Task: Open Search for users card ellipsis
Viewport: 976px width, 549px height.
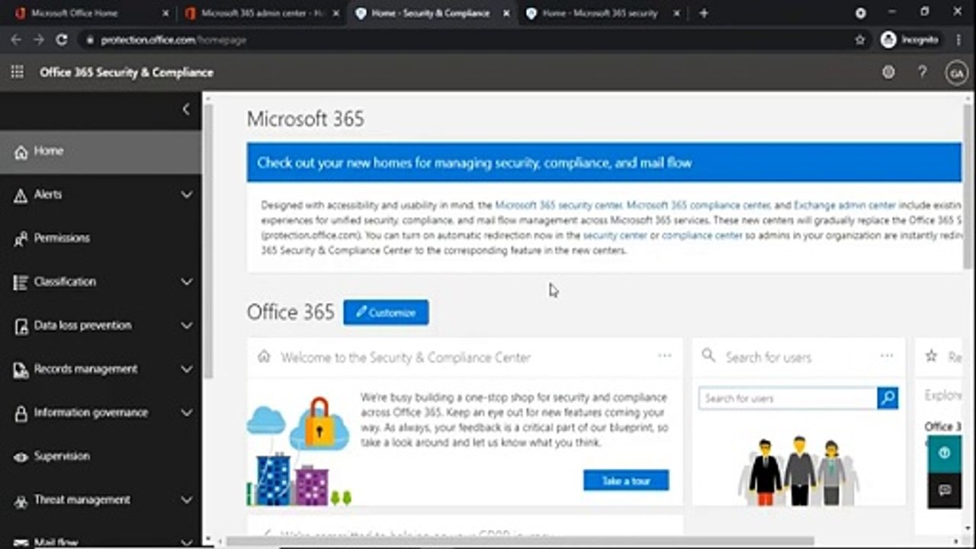Action: click(886, 356)
